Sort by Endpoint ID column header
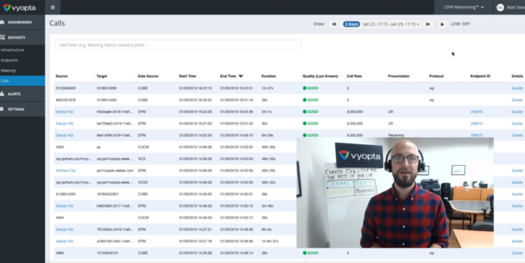This screenshot has width=525, height=263. coord(480,76)
